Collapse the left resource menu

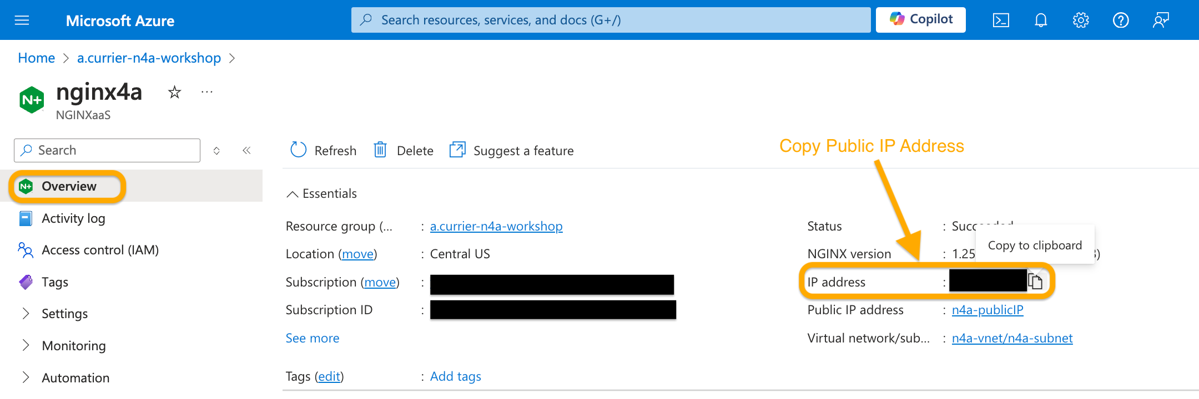tap(246, 151)
